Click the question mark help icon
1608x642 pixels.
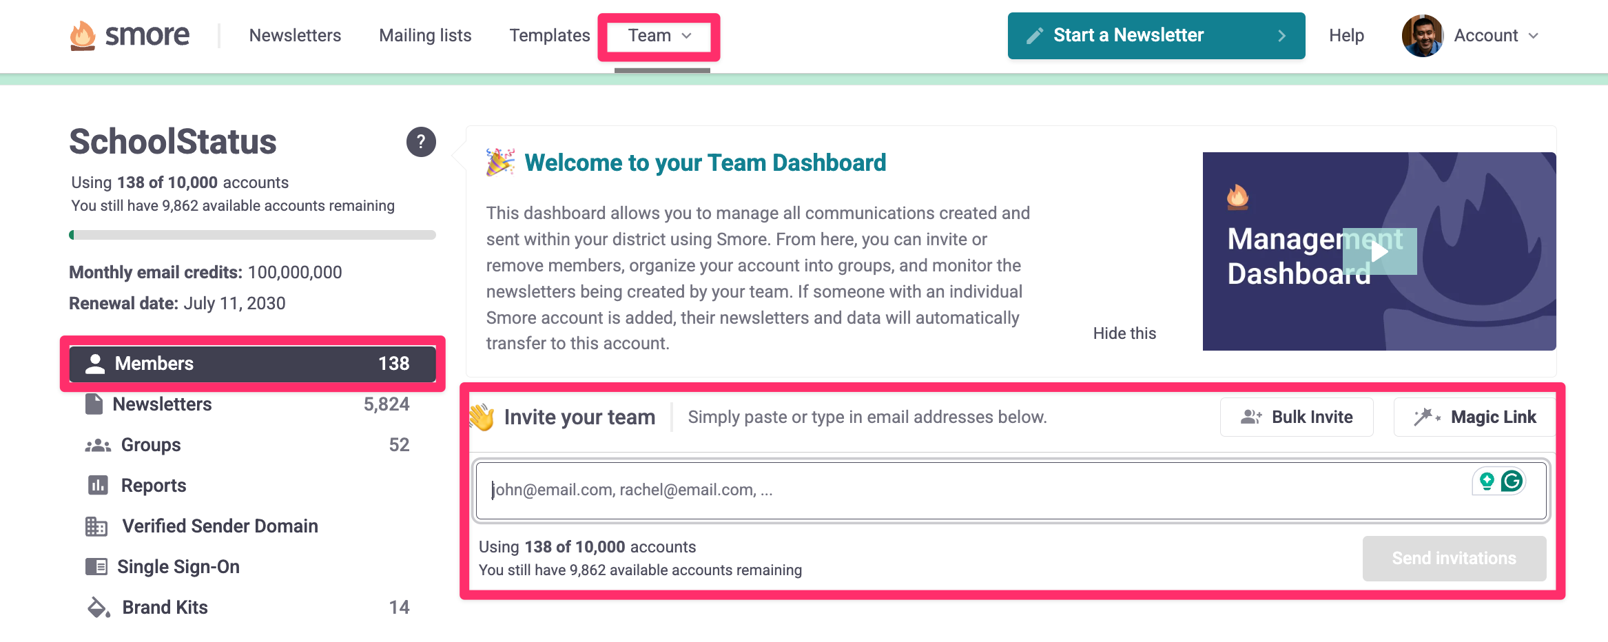click(421, 142)
